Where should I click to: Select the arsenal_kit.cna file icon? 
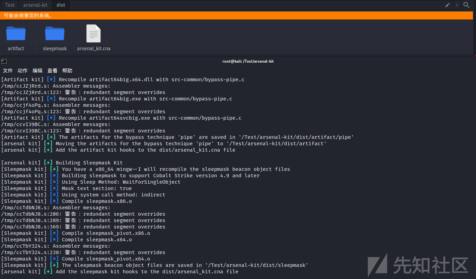point(94,33)
